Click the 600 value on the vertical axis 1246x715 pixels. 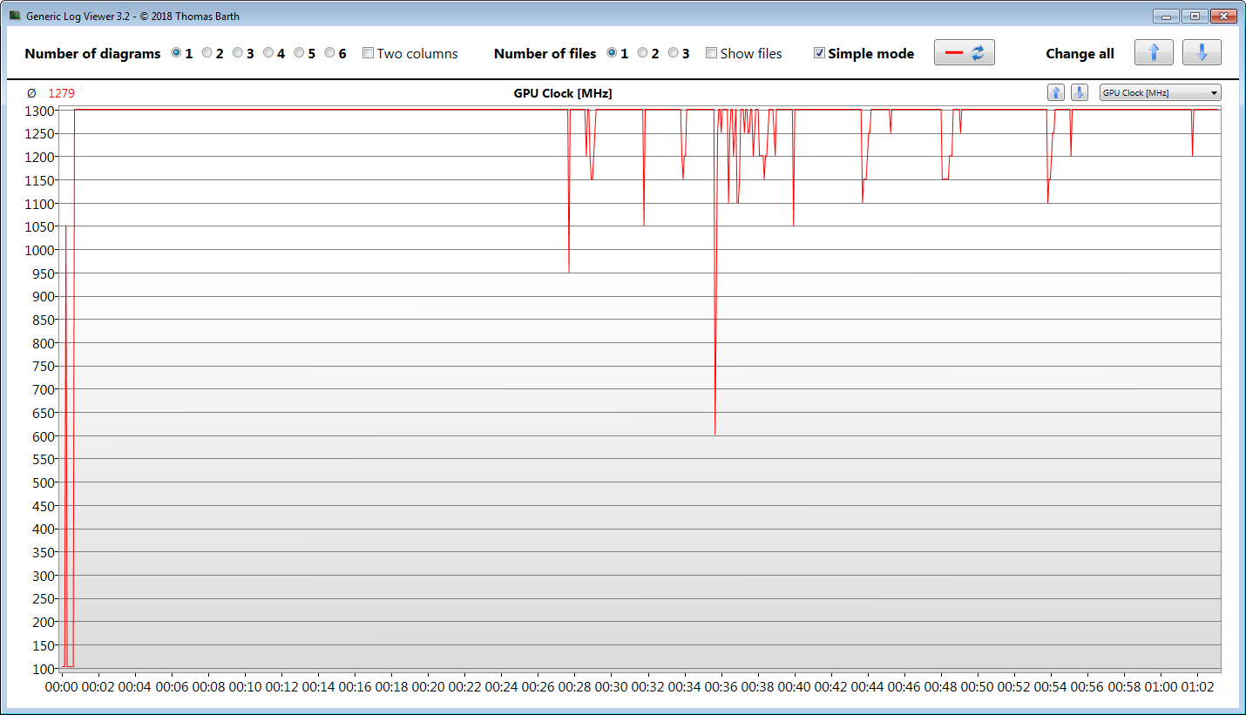(x=44, y=436)
